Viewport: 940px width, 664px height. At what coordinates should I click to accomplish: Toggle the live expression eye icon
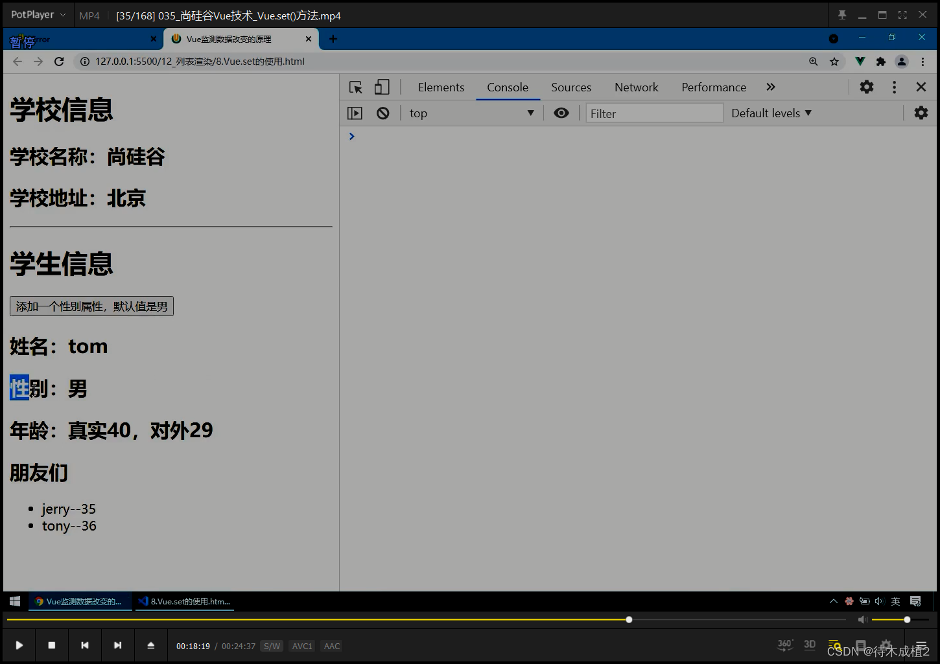click(561, 113)
